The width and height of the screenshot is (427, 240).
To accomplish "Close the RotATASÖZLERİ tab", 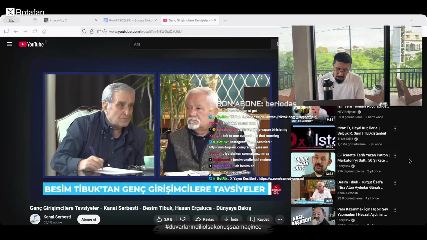I will tap(156, 20).
